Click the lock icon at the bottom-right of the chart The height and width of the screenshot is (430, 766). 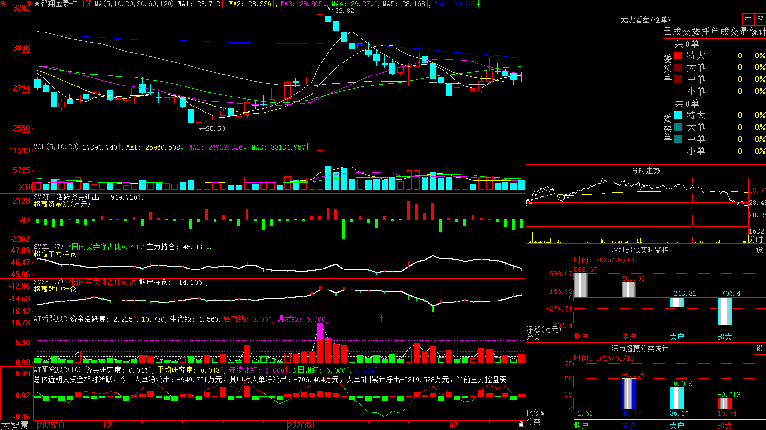tap(521, 424)
